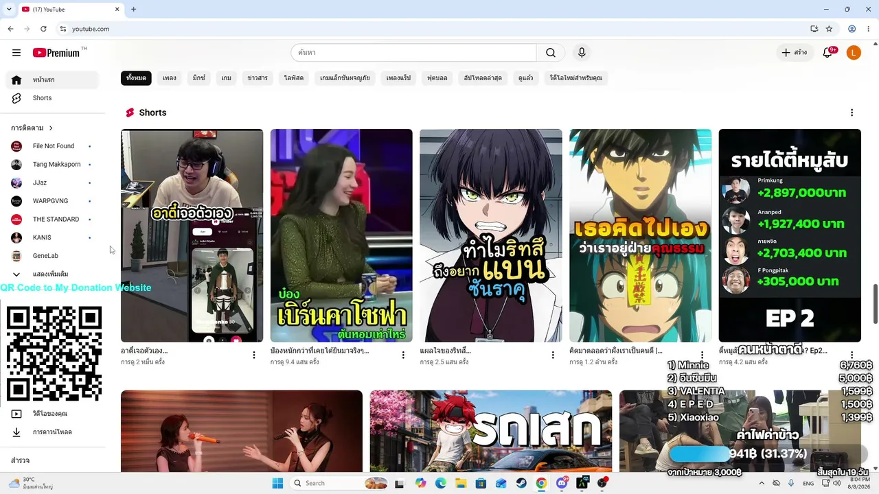Open the อาตี๋เจอตัวเอง short thumbnail
879x494 pixels.
click(192, 235)
